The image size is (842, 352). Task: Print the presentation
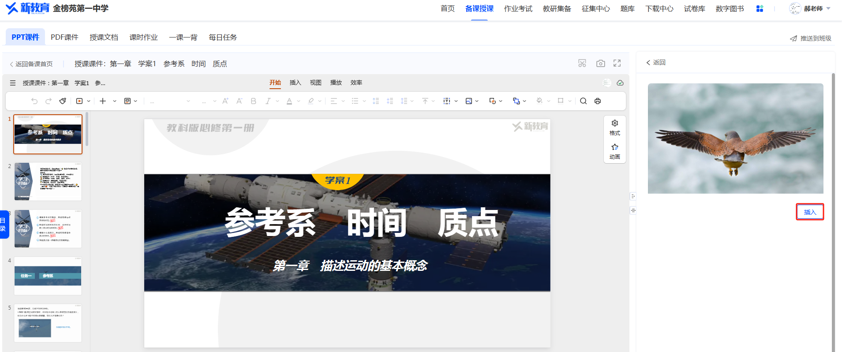pyautogui.click(x=598, y=101)
